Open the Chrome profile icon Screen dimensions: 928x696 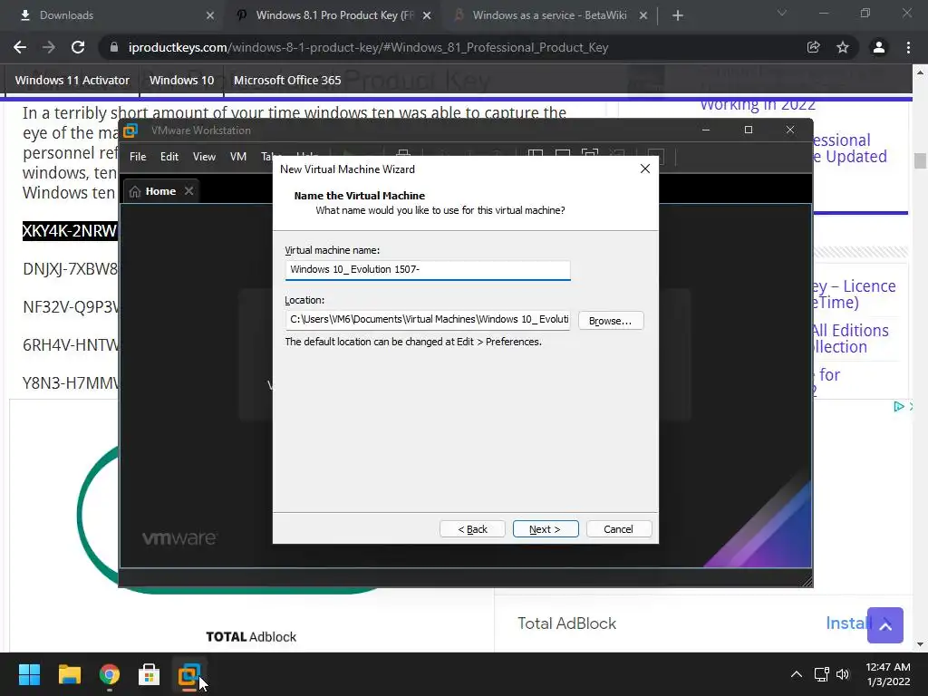click(879, 47)
